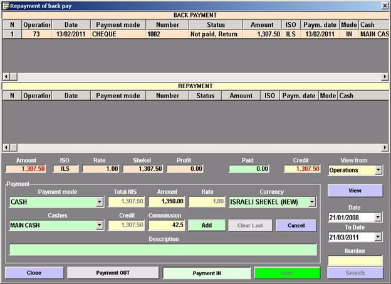This screenshot has height=284, width=391.
Task: Expand the View from Operations dropdown
Action: (378, 170)
